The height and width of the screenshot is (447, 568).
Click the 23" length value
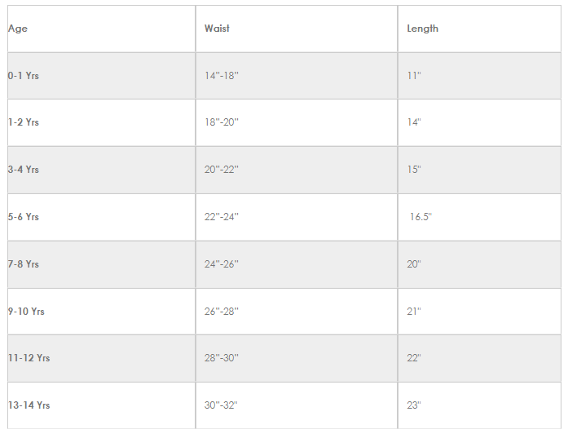[x=414, y=405]
